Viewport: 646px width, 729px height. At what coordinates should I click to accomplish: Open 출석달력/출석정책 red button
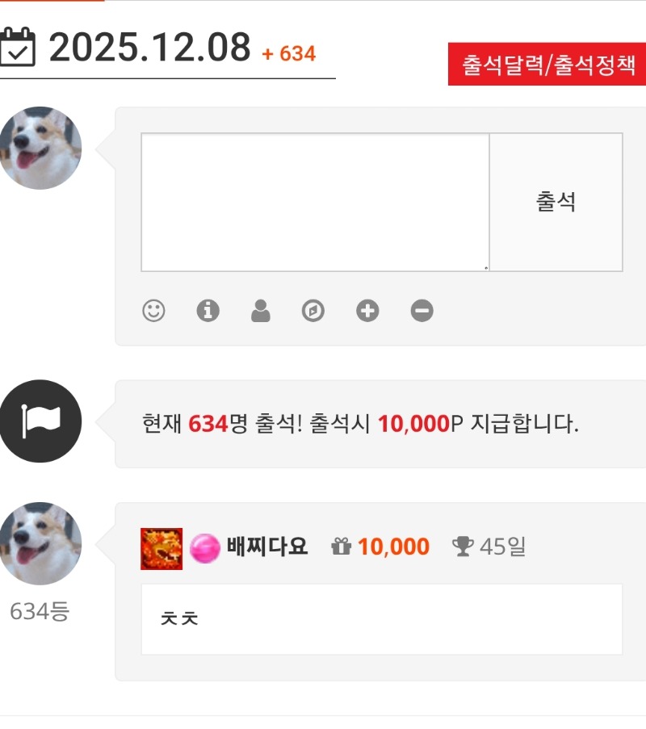tap(547, 64)
